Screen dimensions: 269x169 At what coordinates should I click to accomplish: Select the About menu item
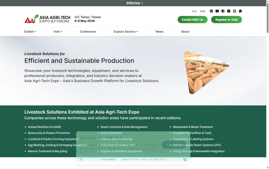[185, 31]
